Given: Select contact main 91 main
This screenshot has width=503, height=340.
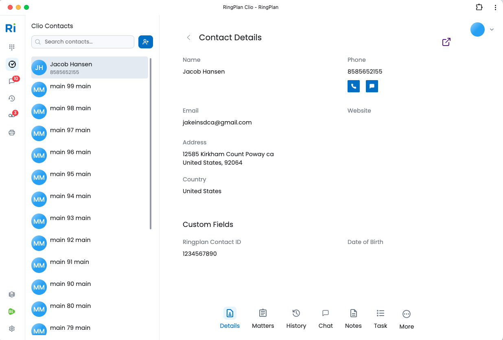Looking at the screenshot, I should [90, 265].
